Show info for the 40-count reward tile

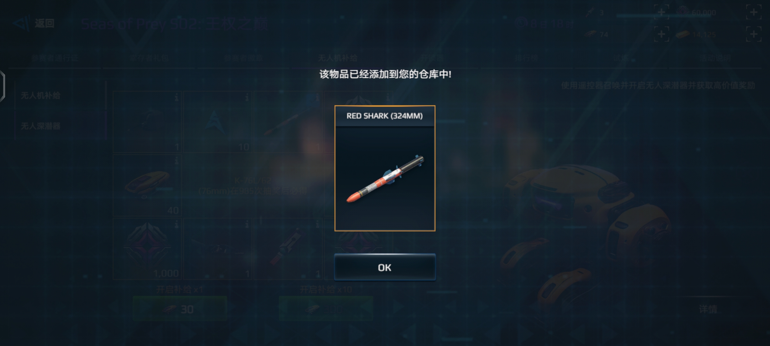176,161
